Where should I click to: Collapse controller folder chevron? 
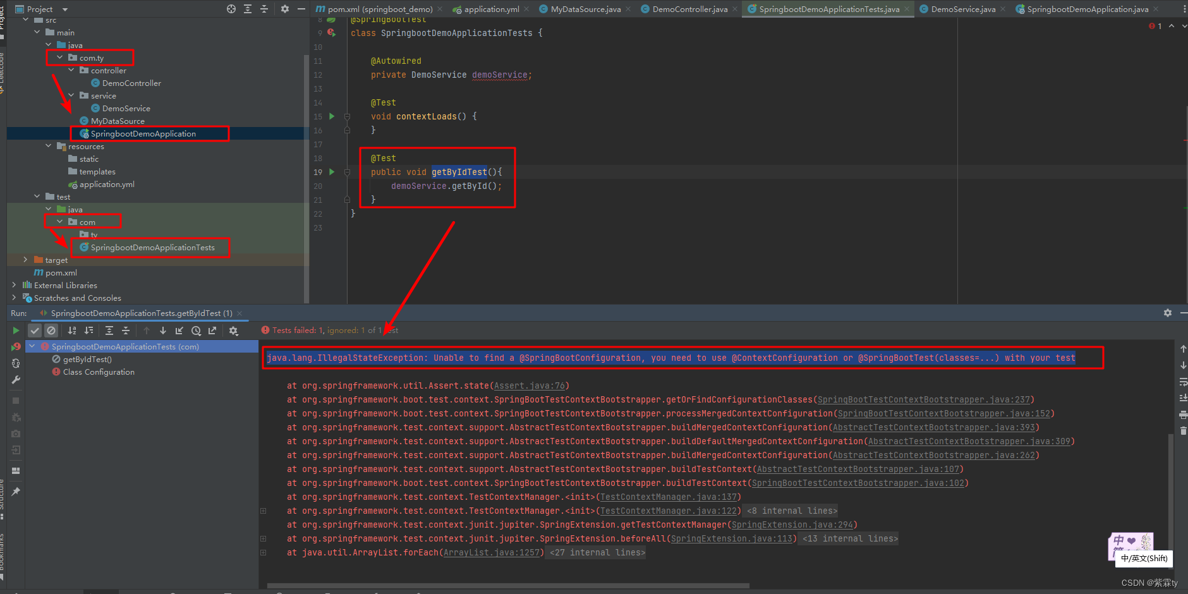point(71,70)
